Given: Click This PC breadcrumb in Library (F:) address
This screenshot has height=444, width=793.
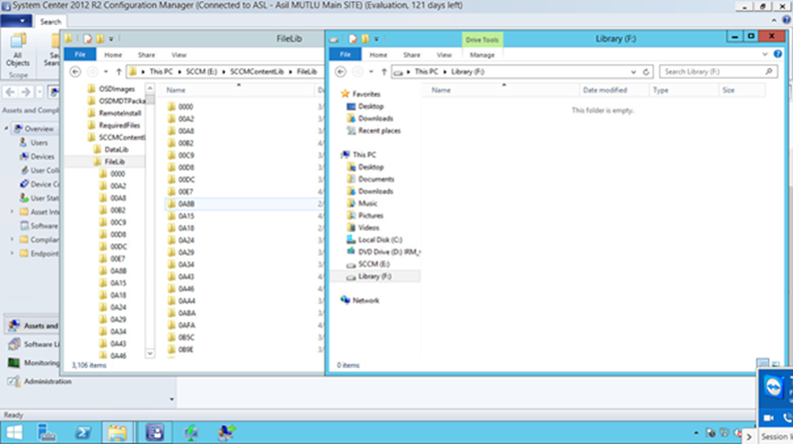Looking at the screenshot, I should [x=426, y=72].
